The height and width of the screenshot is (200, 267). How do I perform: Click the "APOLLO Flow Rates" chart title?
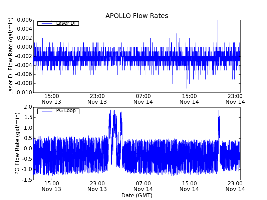(137, 16)
